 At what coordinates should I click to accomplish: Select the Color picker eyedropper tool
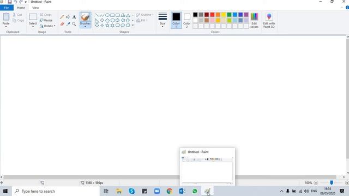pyautogui.click(x=68, y=24)
